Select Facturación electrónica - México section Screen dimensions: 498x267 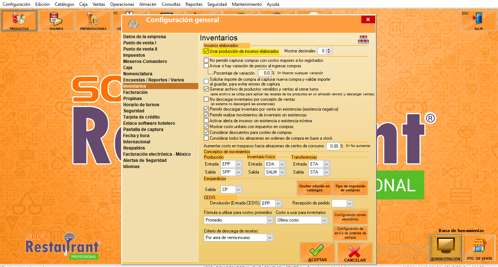tap(157, 154)
